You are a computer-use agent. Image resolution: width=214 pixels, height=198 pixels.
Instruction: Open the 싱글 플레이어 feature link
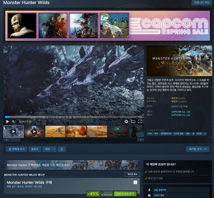160,190
